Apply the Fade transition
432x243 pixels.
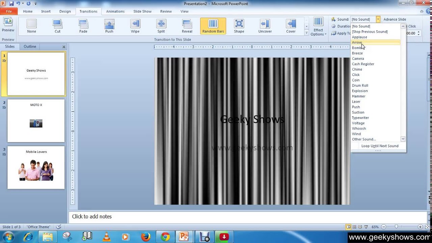point(83,26)
